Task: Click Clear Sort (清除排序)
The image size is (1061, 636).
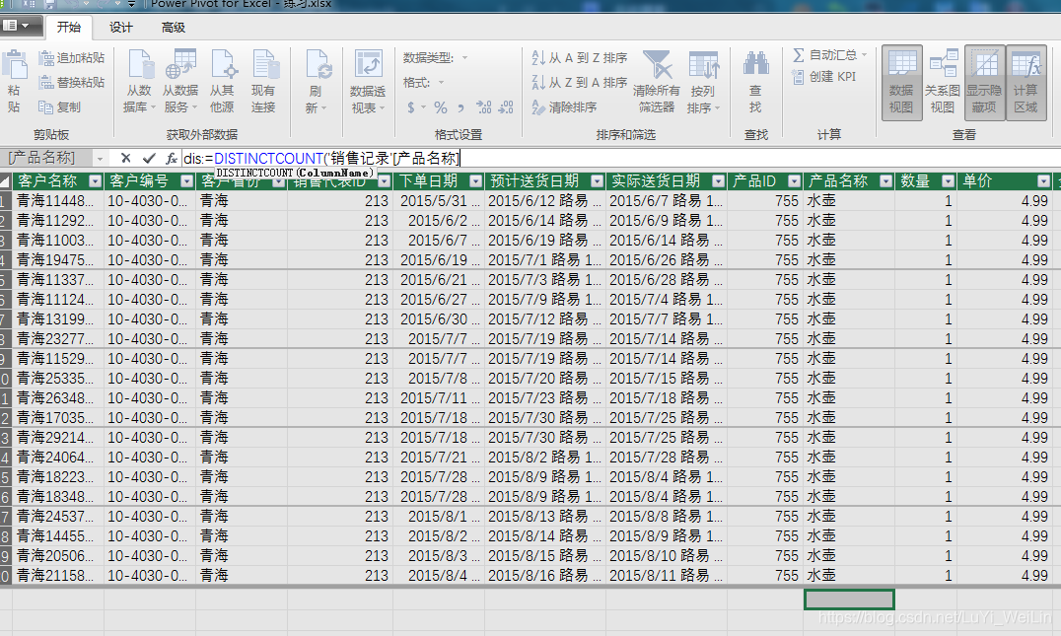Action: [x=564, y=106]
